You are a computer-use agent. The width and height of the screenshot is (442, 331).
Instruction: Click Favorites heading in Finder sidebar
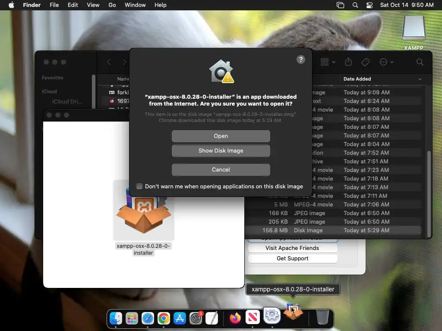pos(52,78)
